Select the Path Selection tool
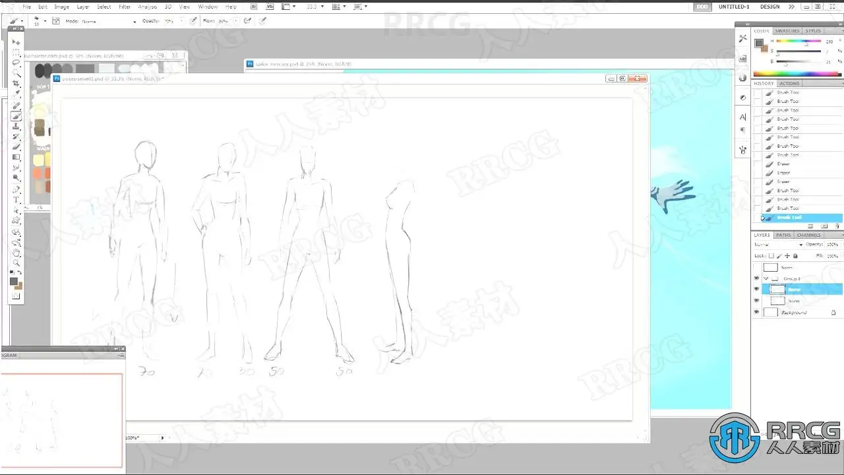The height and width of the screenshot is (475, 844). point(16,210)
